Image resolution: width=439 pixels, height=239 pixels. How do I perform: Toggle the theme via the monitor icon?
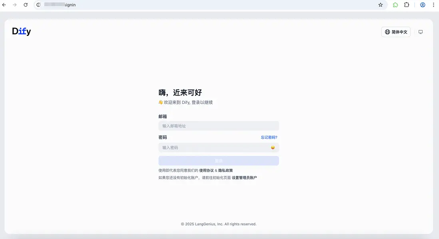tap(420, 32)
